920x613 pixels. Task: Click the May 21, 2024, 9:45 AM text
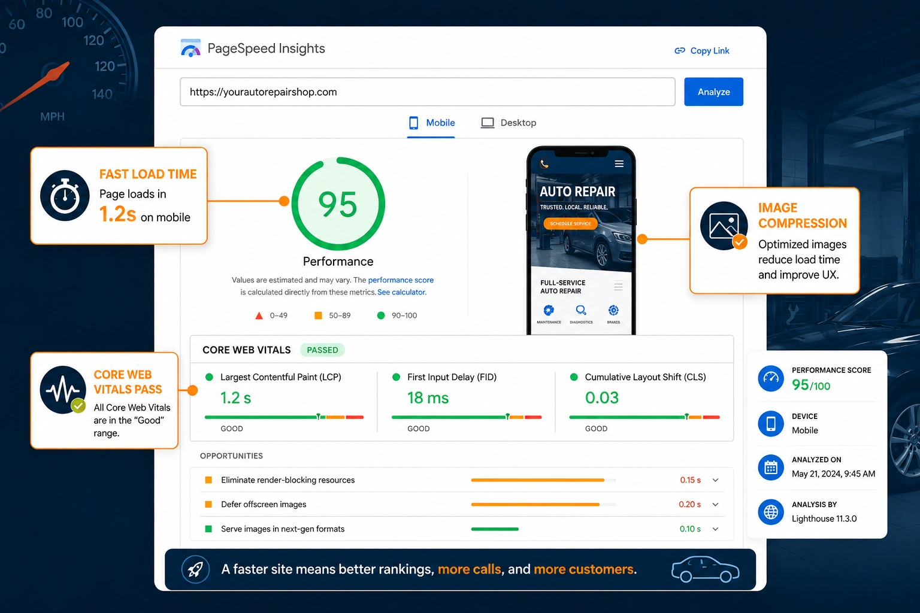tap(833, 474)
